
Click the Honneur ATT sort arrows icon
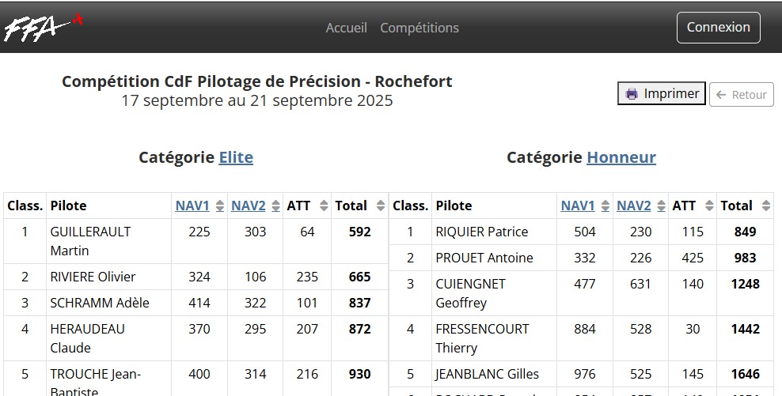(x=708, y=206)
